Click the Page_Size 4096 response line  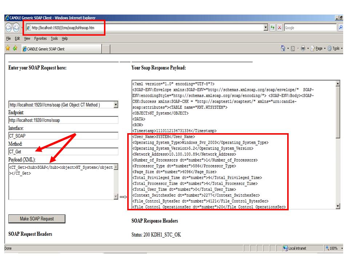point(174,172)
